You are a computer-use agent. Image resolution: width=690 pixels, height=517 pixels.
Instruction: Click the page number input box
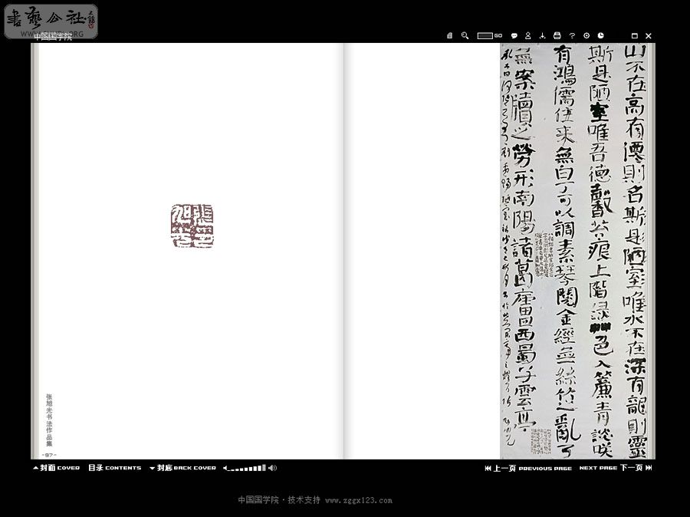(x=485, y=36)
